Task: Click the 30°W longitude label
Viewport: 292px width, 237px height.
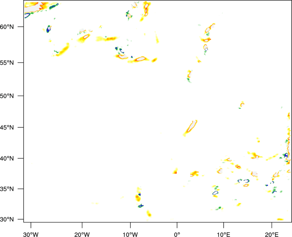Action: (x=31, y=234)
